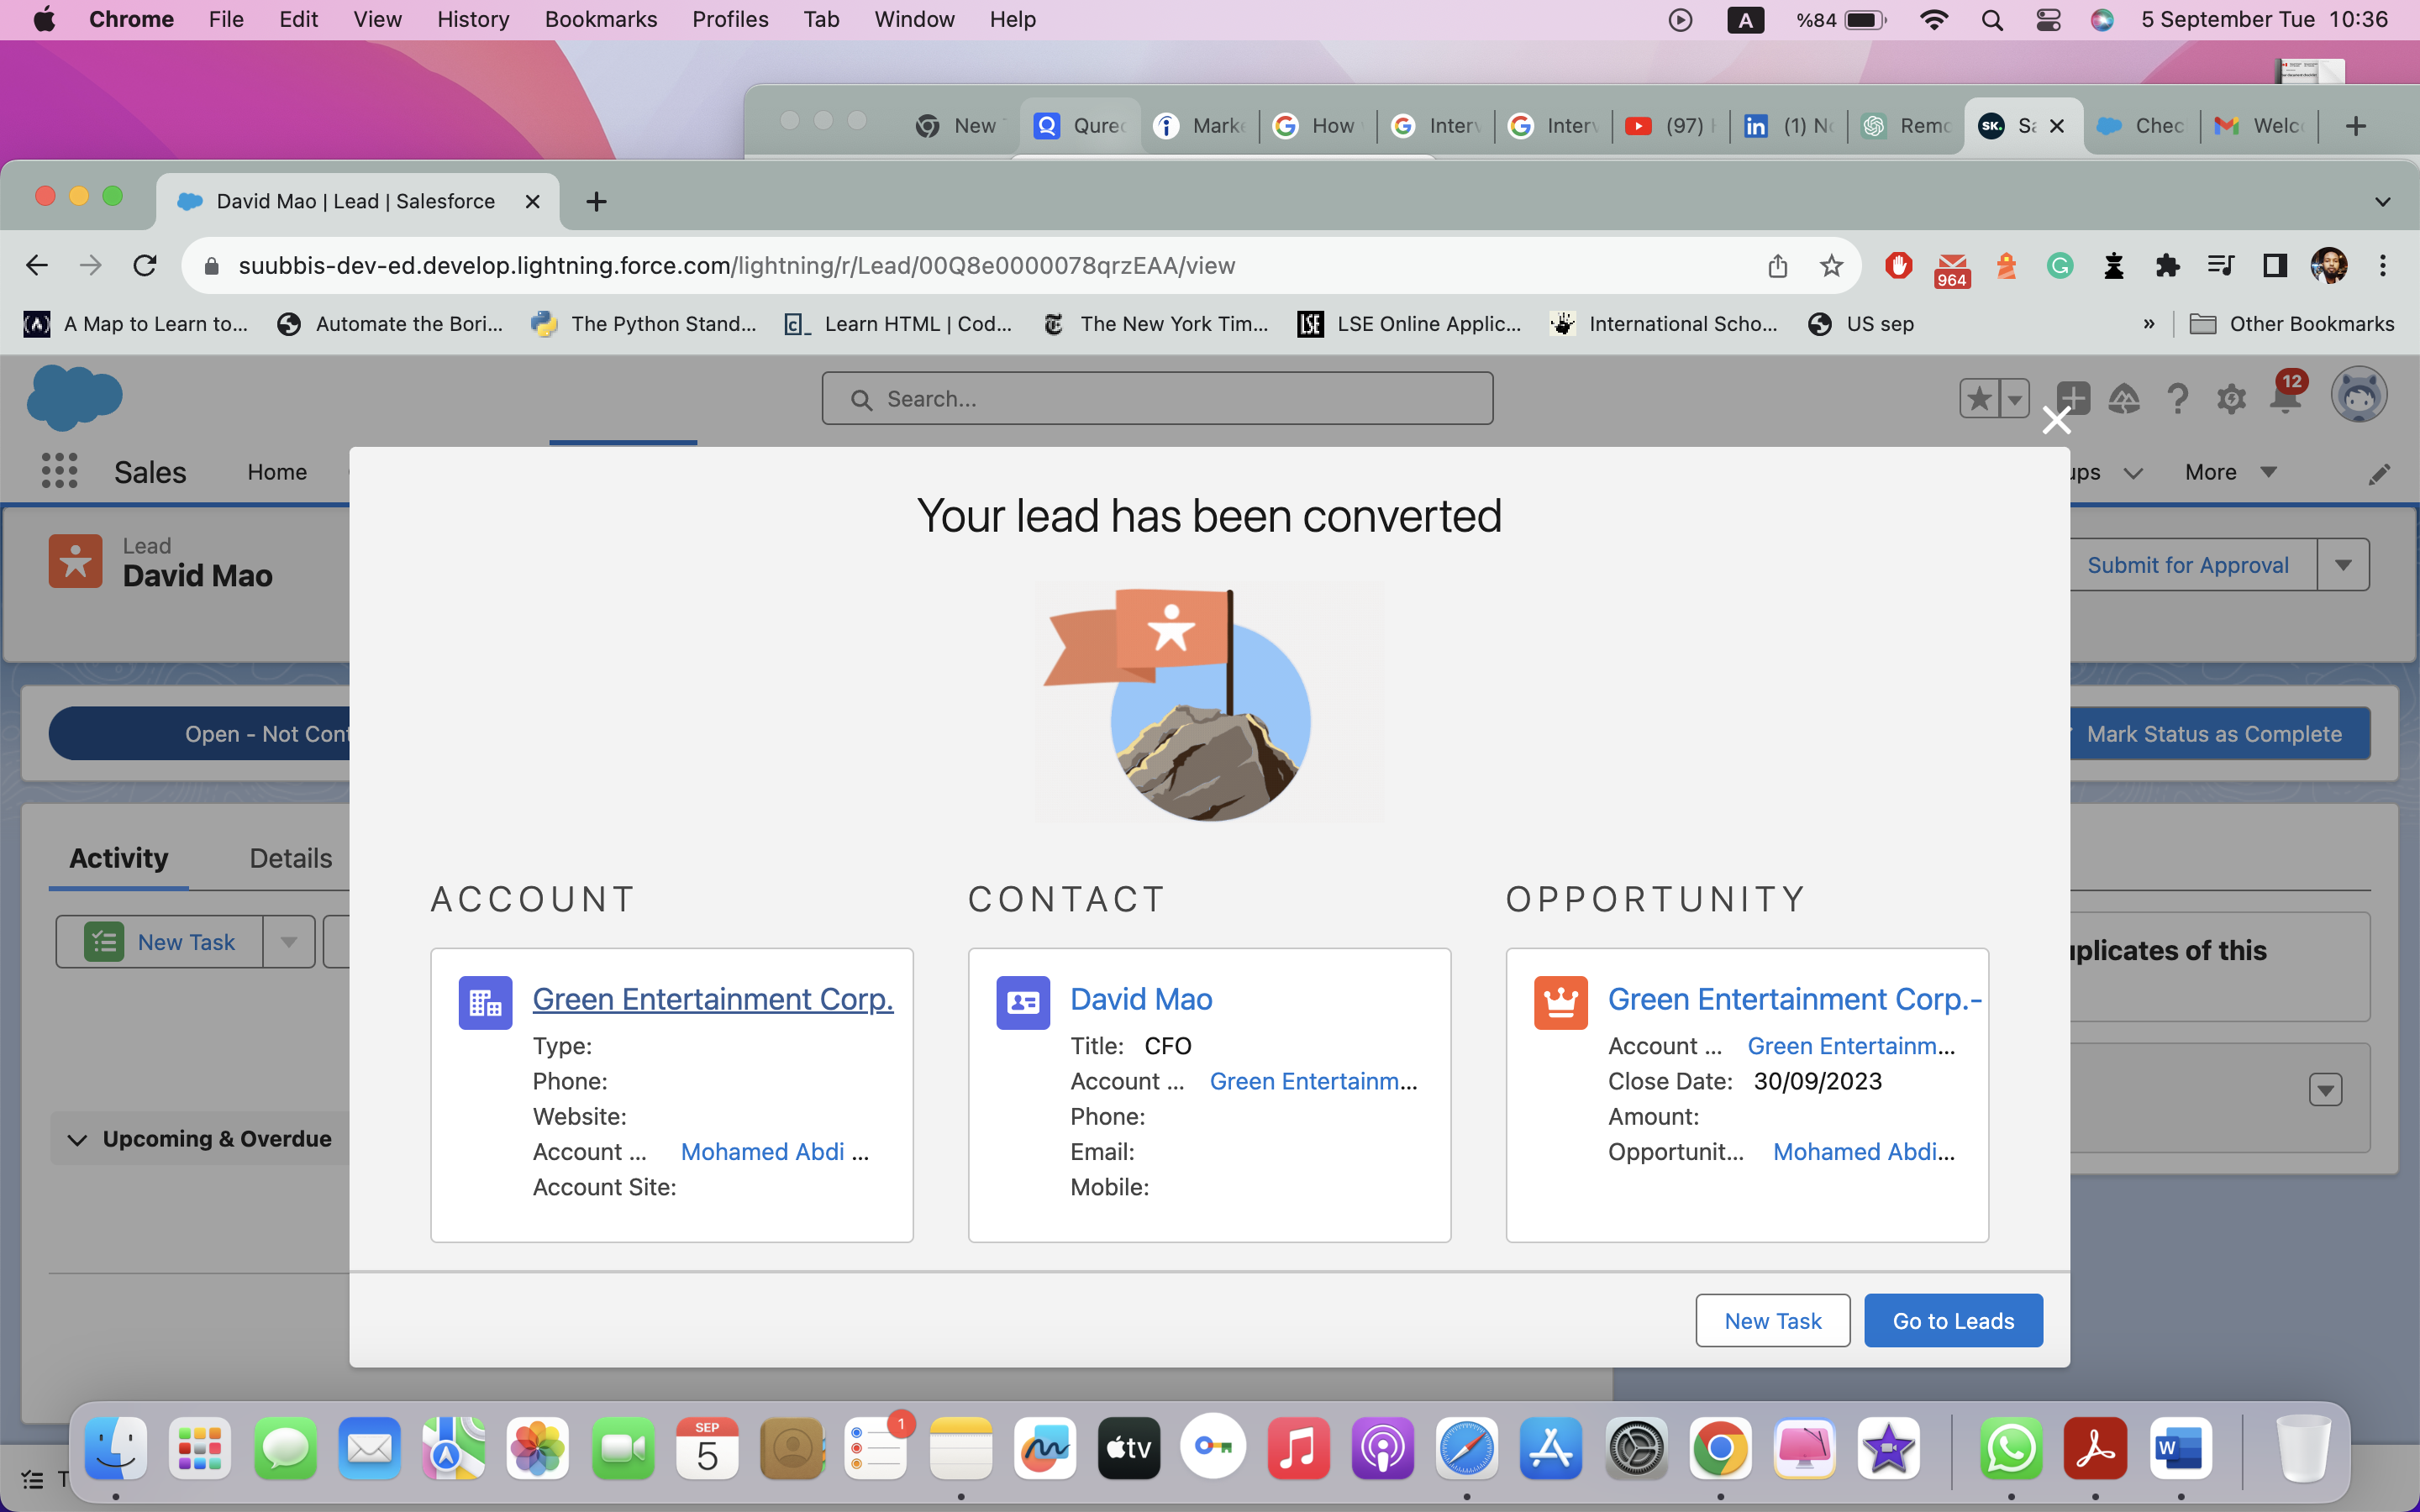Expand the More navigation menu
Screen dimensions: 2420x1512
(x=2230, y=472)
